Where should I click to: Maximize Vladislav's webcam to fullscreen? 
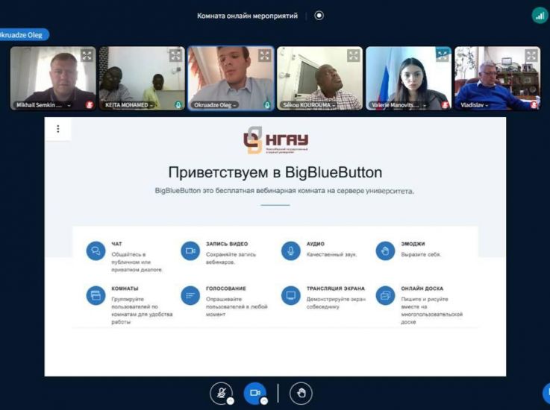click(x=531, y=56)
